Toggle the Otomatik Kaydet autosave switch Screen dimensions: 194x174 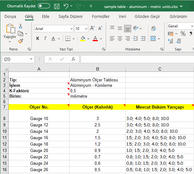click(44, 6)
